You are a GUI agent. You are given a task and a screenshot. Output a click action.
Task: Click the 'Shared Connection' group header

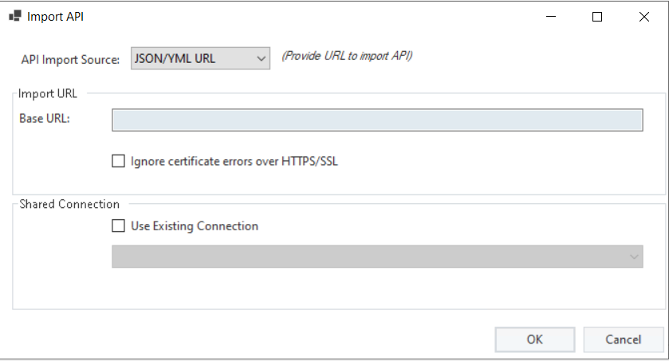pos(69,204)
